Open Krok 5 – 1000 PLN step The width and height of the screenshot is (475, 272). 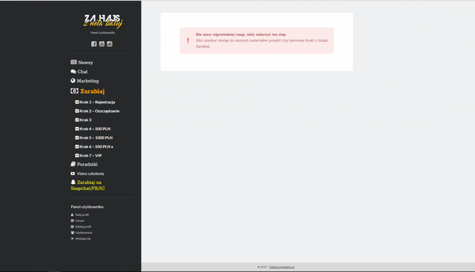tap(96, 138)
